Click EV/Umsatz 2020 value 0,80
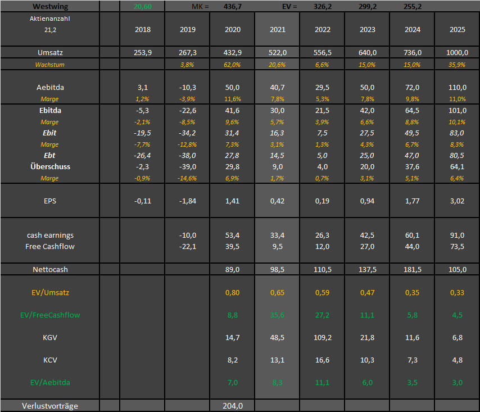This screenshot has height=412, width=480. [232, 292]
